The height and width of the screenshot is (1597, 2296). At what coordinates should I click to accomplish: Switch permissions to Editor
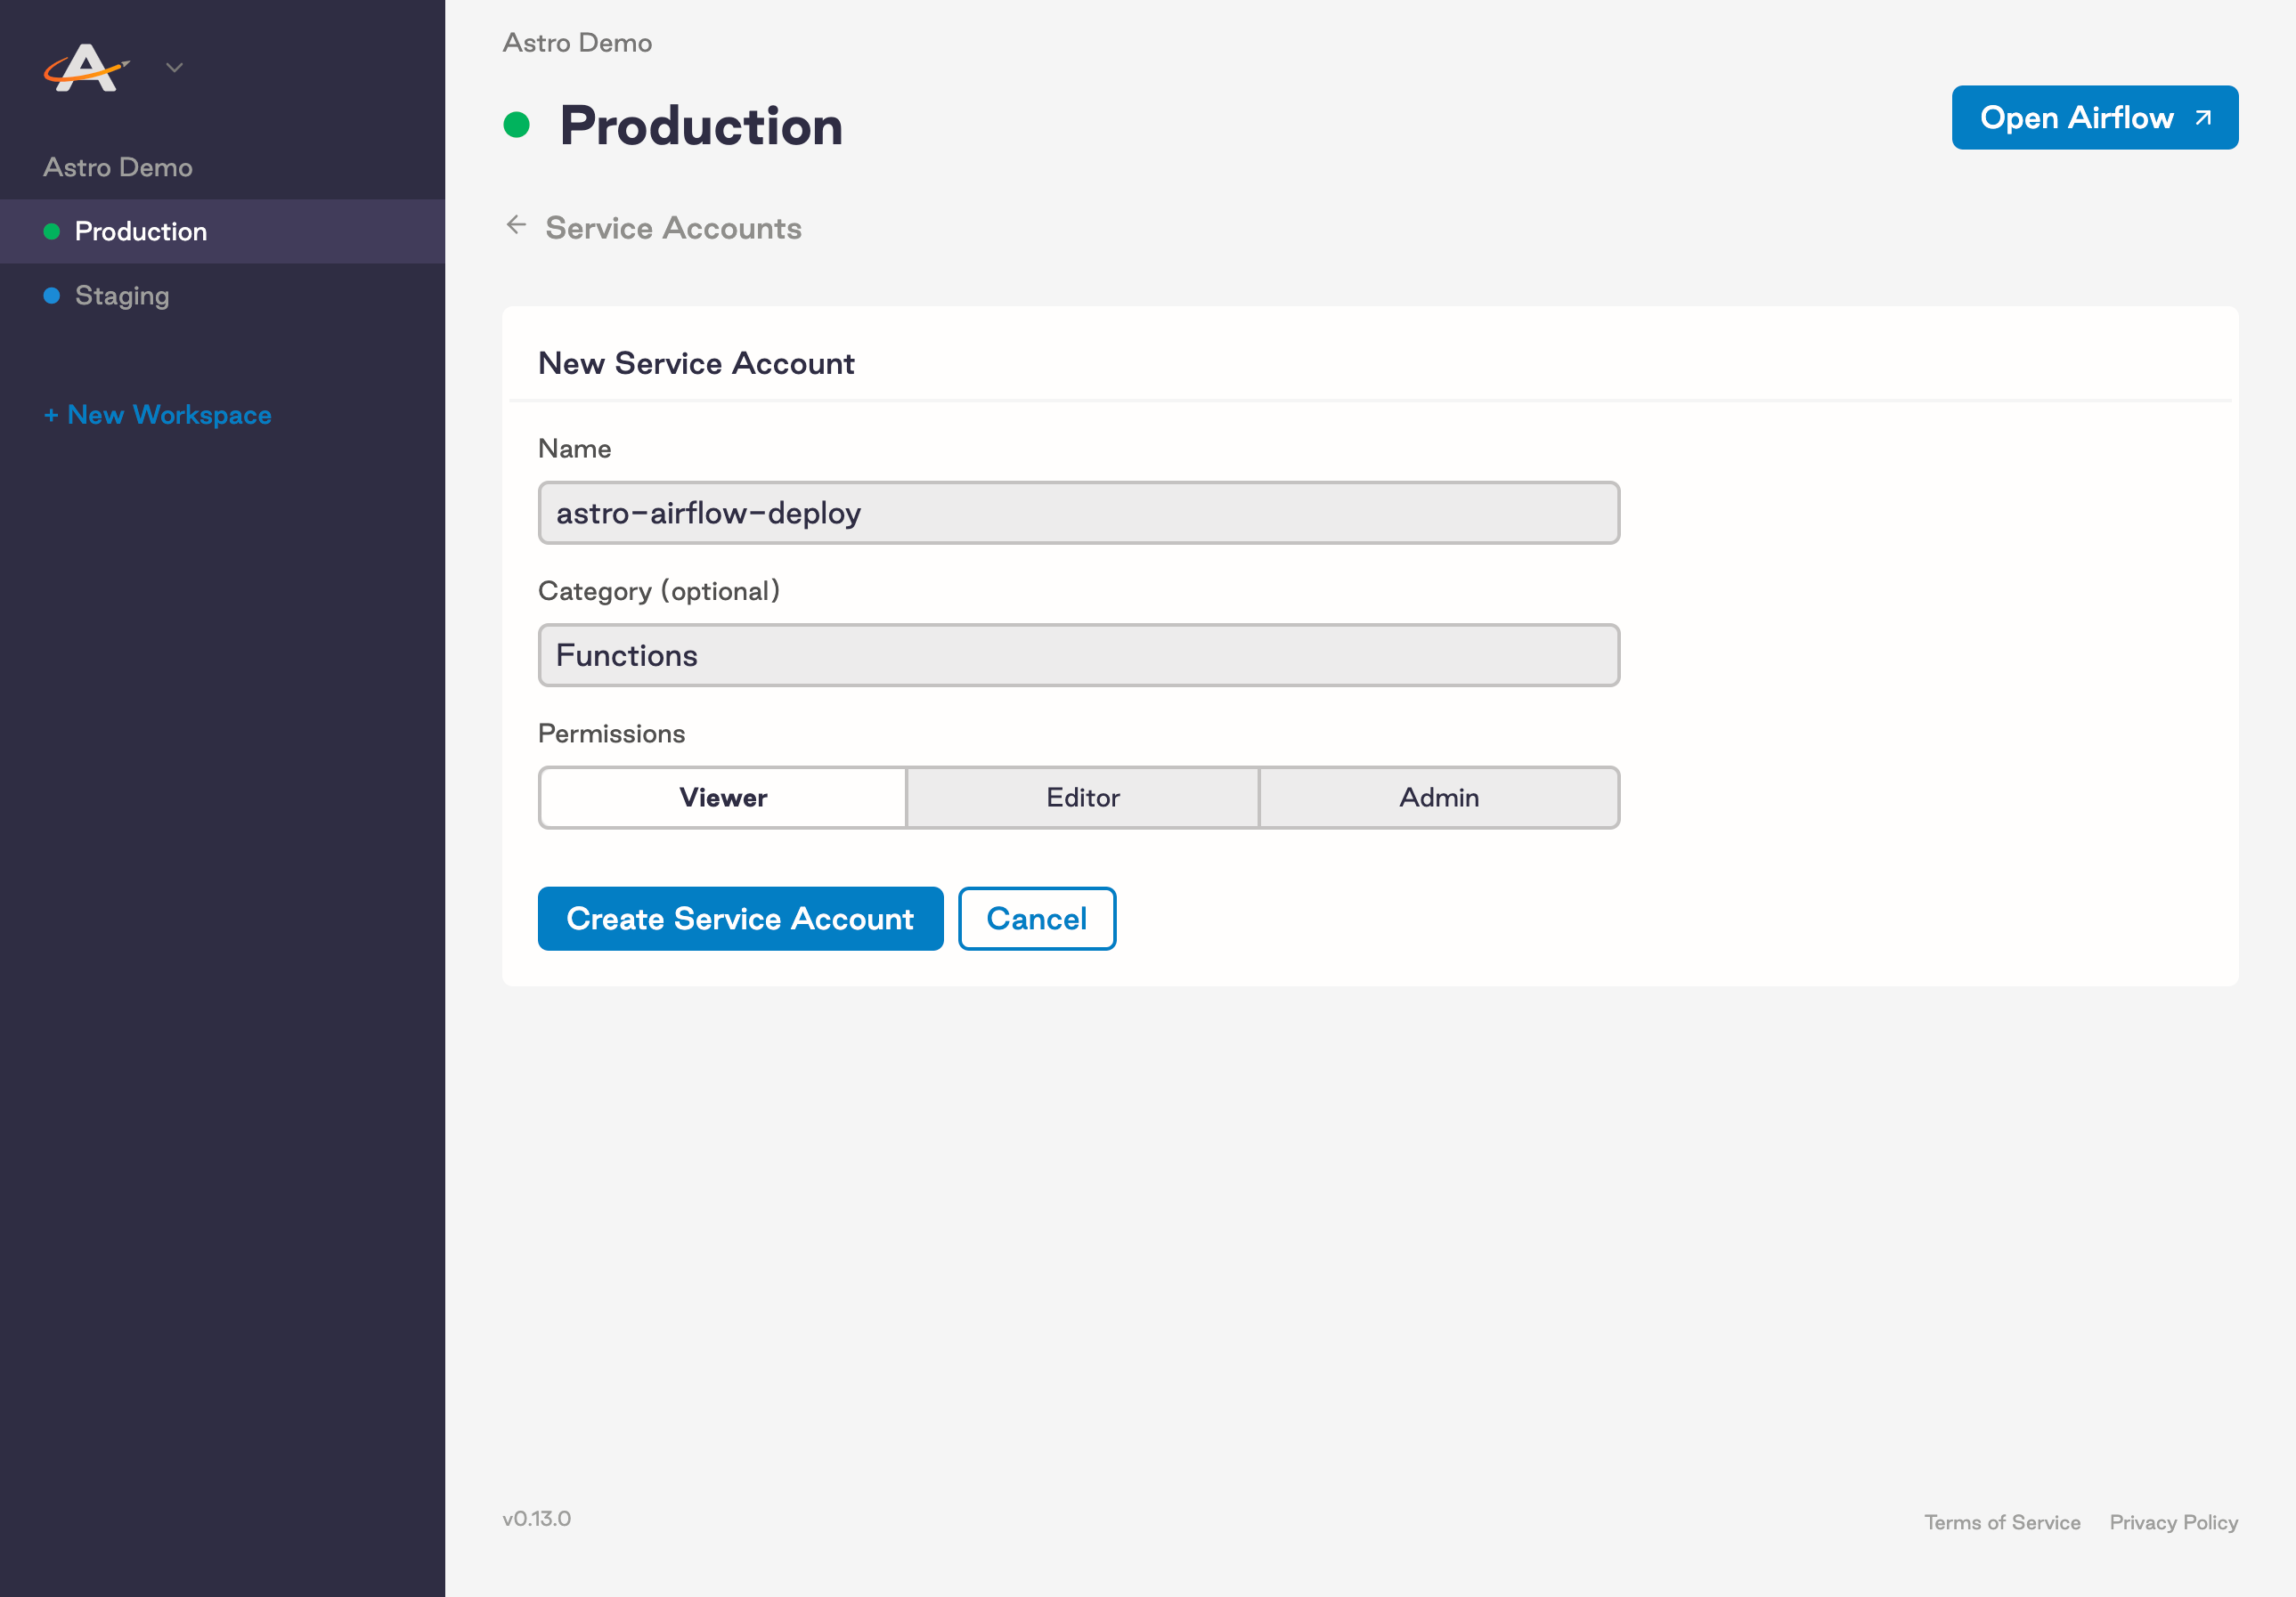click(1082, 798)
